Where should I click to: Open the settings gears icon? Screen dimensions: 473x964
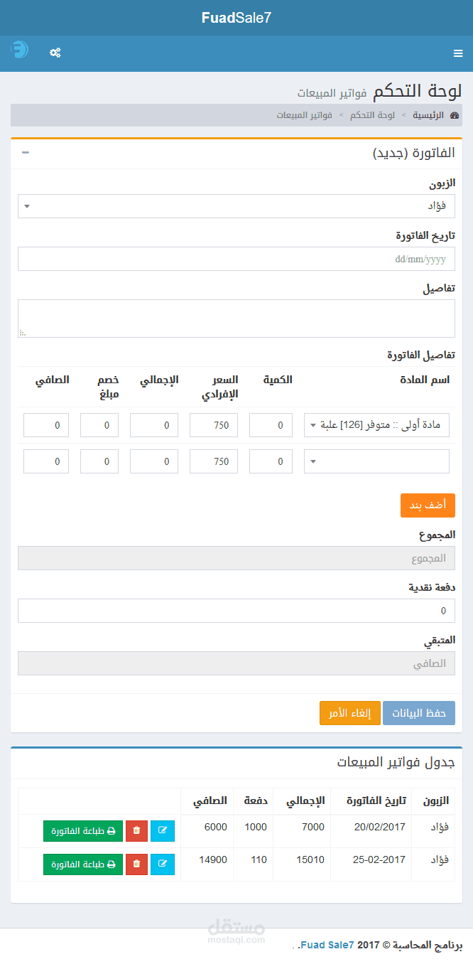(55, 53)
